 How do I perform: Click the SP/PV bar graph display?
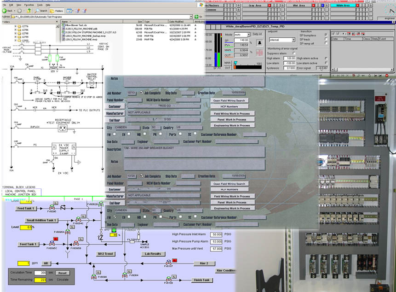(x=218, y=50)
